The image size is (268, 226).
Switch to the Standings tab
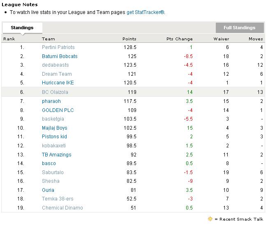22,28
